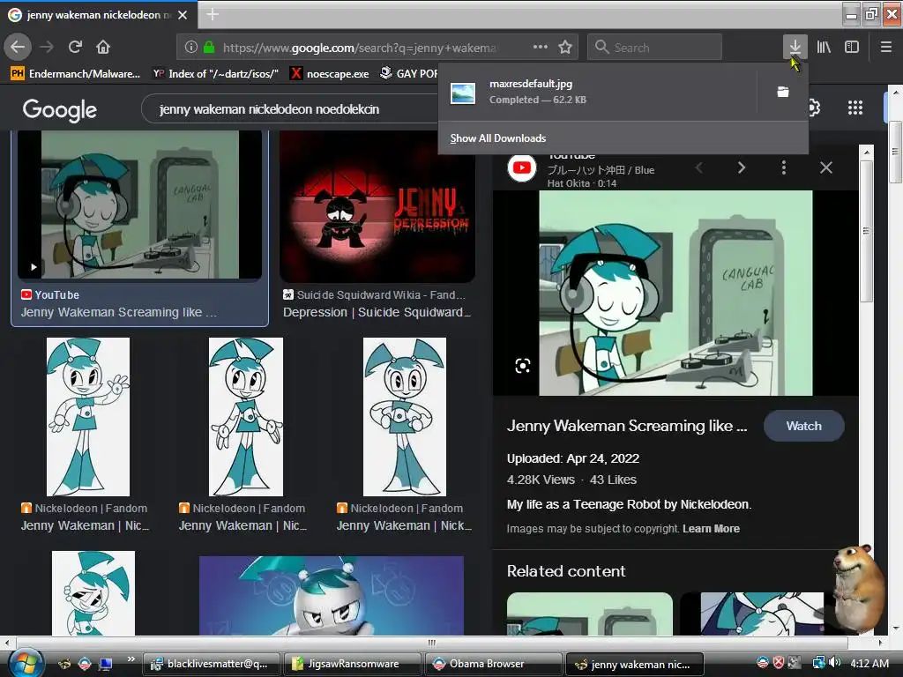Click the hamster desktop buddy
The width and height of the screenshot is (903, 677).
[x=858, y=587]
